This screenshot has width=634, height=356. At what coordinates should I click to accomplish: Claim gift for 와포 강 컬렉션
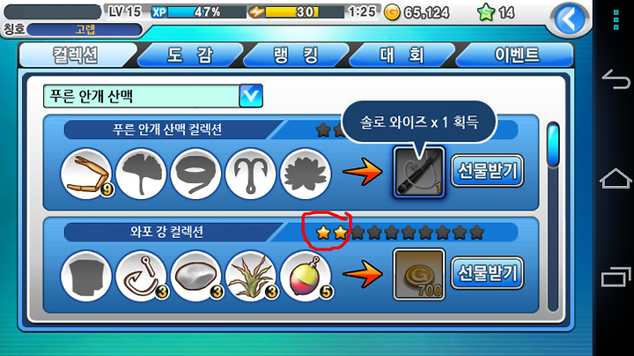487,273
